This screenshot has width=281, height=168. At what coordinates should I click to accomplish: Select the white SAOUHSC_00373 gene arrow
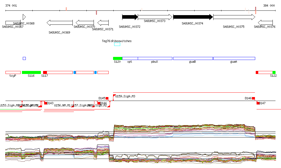tap(155, 17)
